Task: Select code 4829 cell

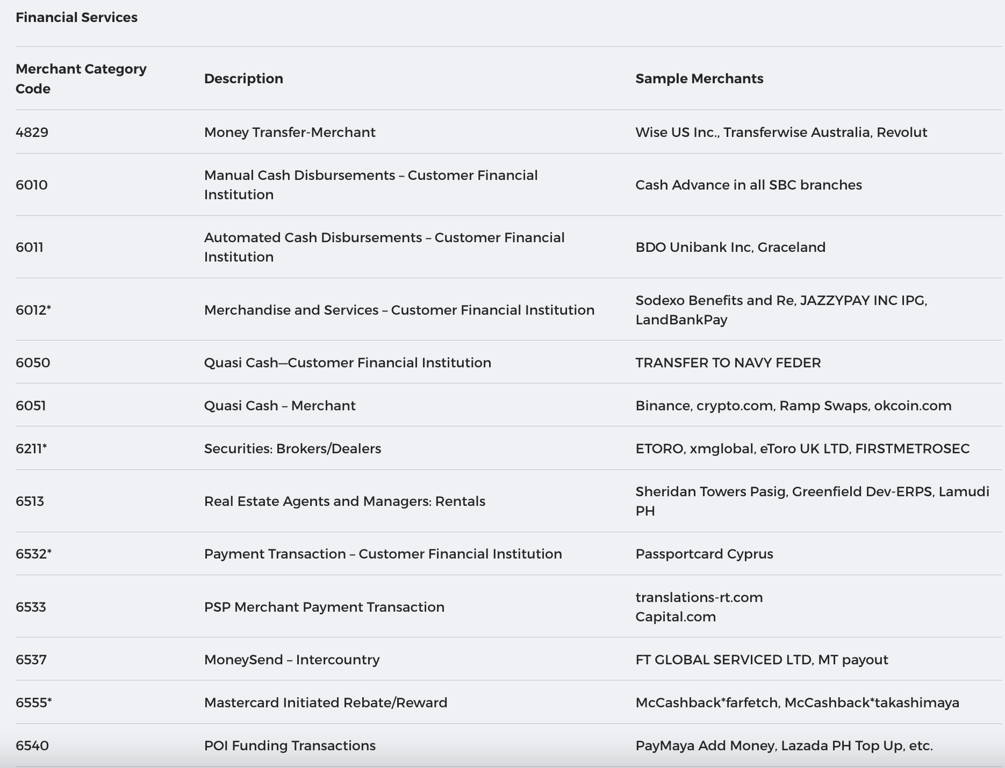Action: (32, 132)
